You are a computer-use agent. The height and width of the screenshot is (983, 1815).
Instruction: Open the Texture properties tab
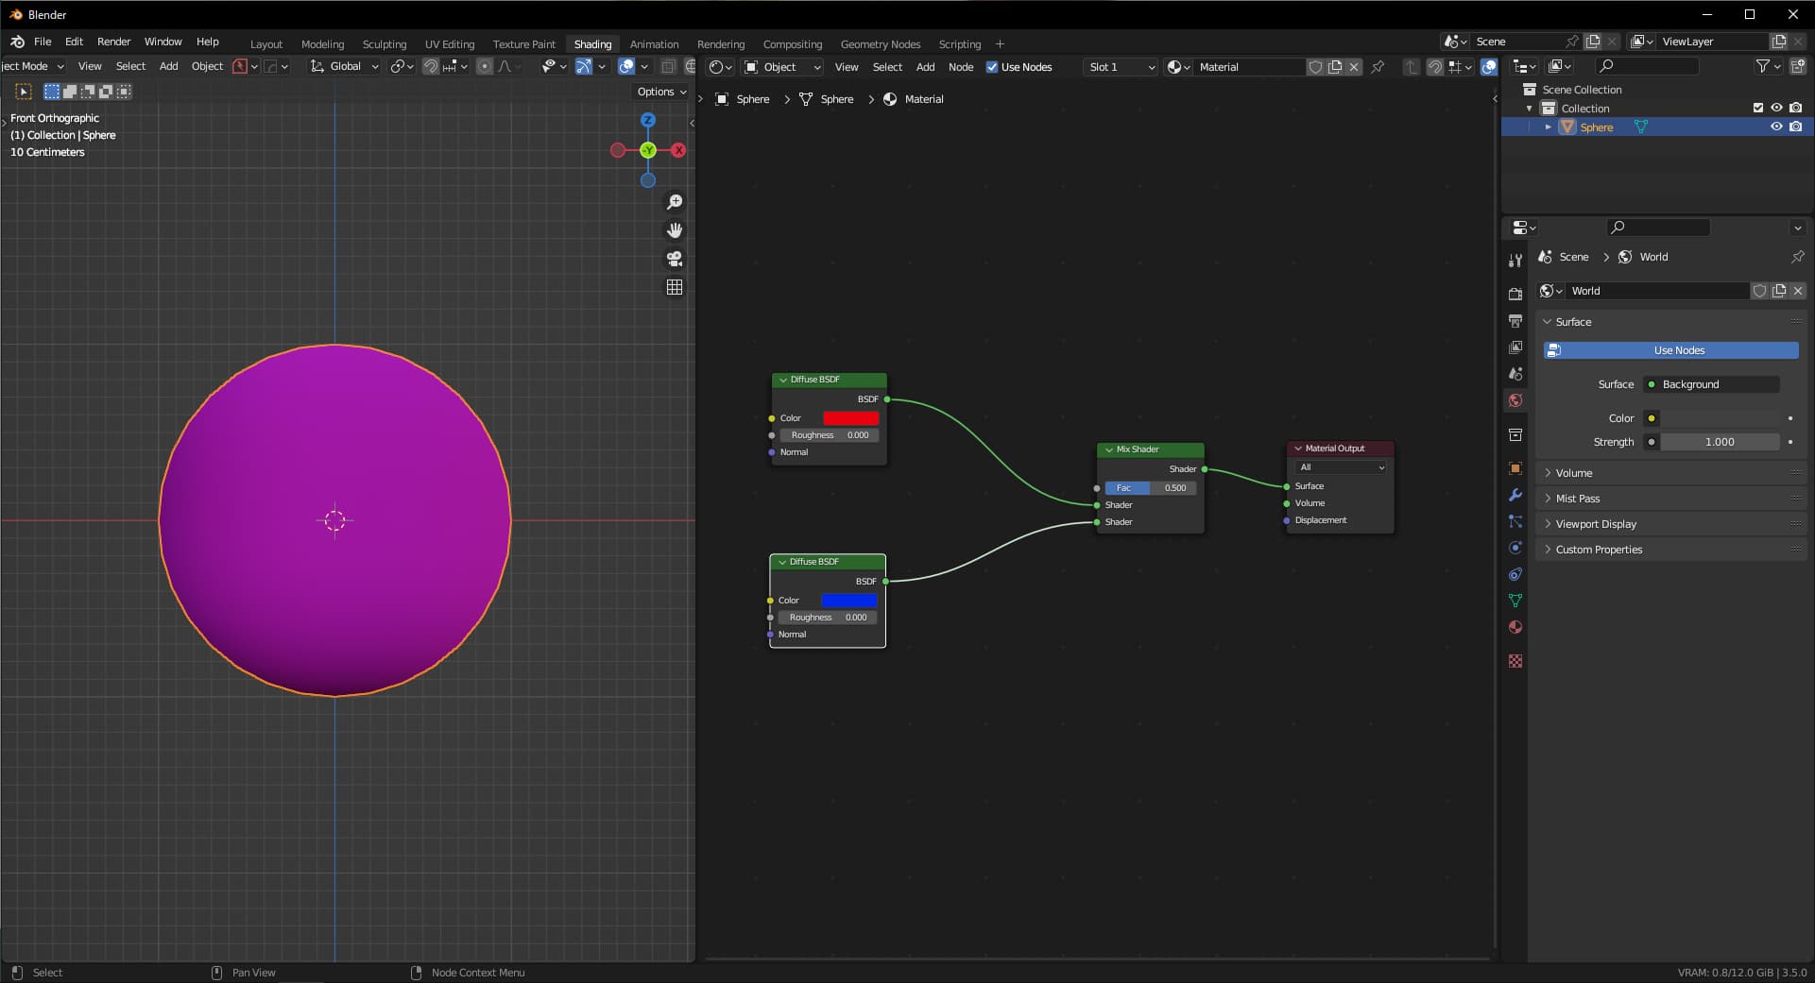pyautogui.click(x=1515, y=661)
